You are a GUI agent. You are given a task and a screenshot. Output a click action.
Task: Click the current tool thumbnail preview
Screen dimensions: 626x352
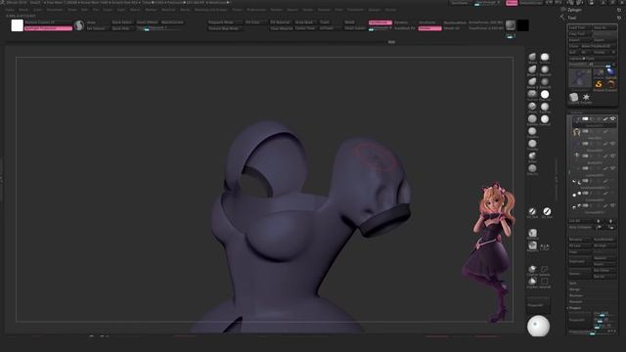tap(580, 78)
